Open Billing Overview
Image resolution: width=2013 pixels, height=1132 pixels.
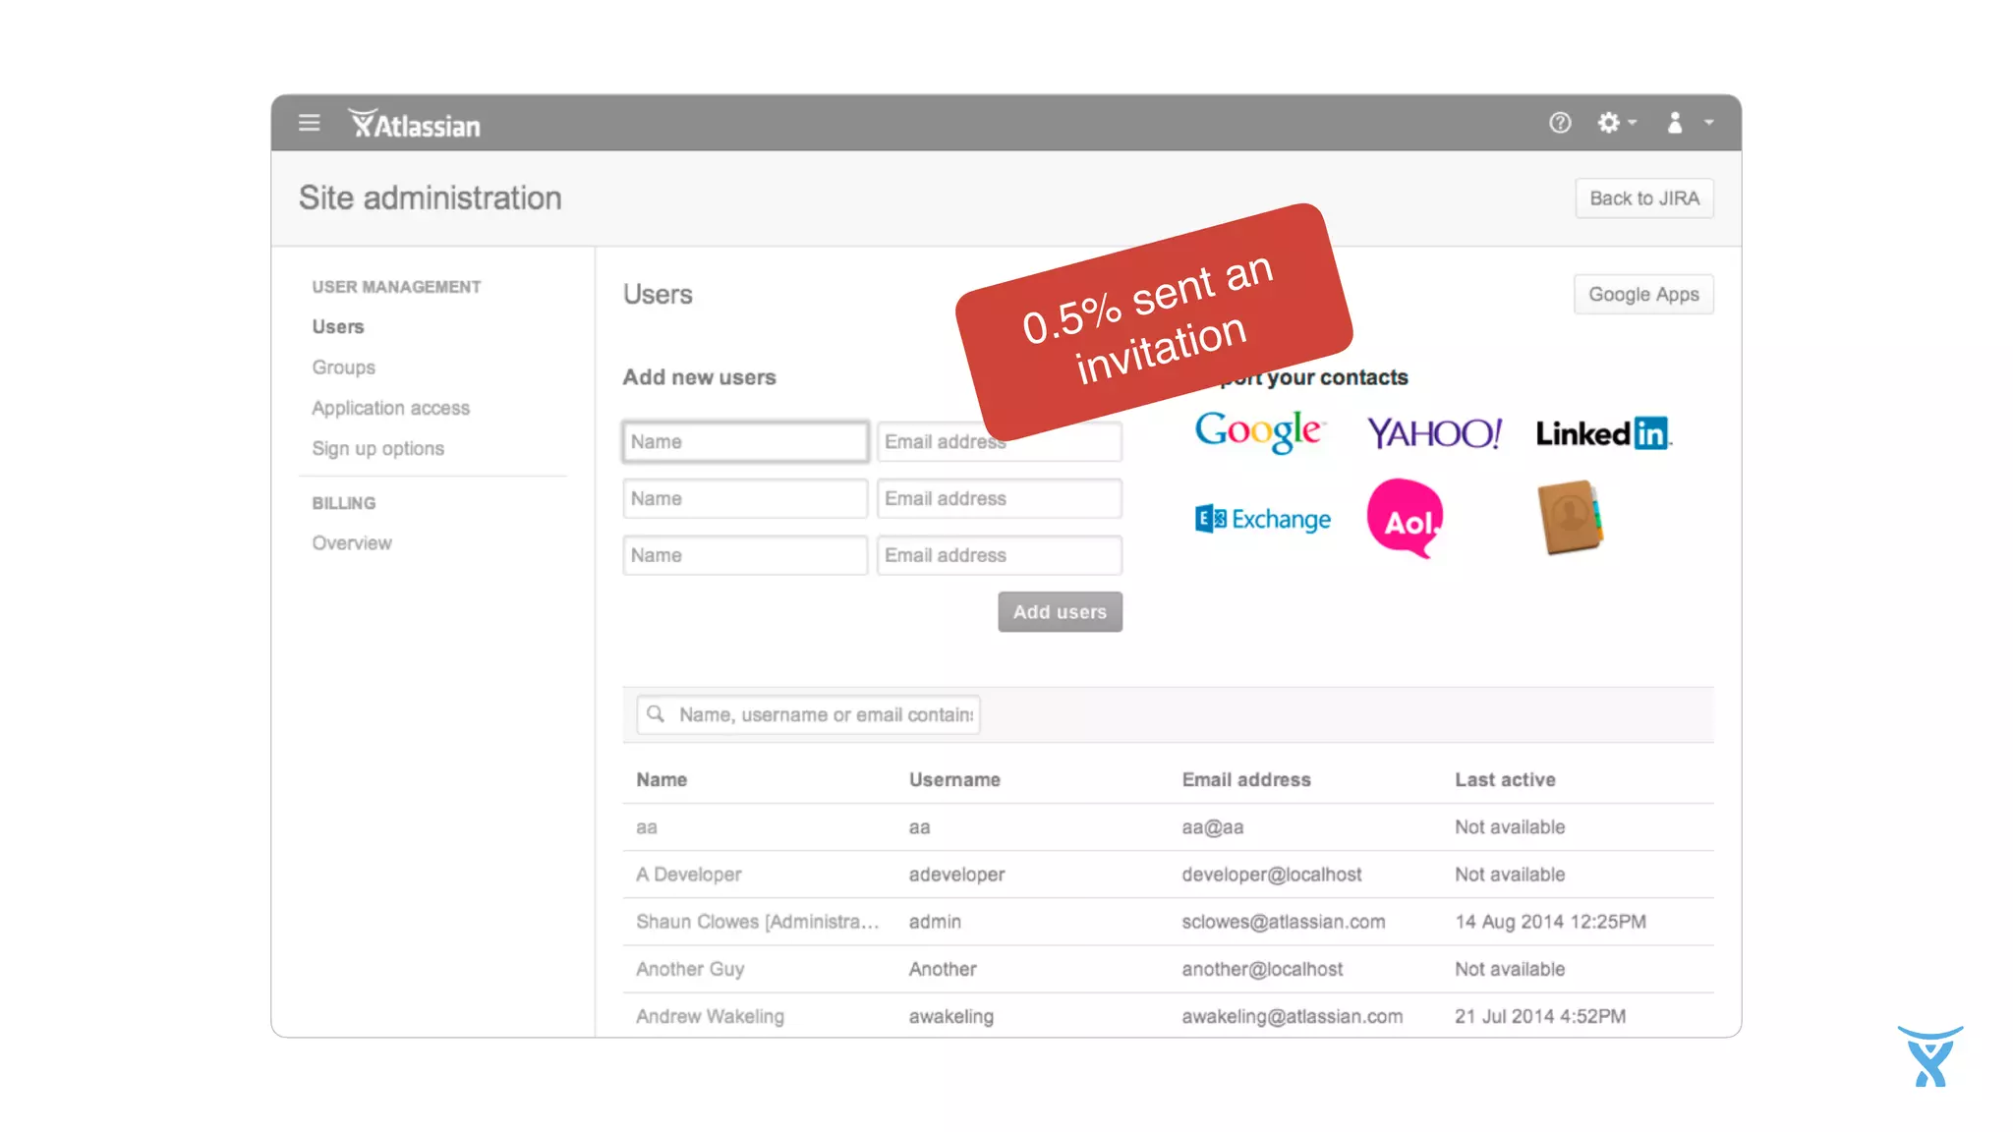pos(351,543)
